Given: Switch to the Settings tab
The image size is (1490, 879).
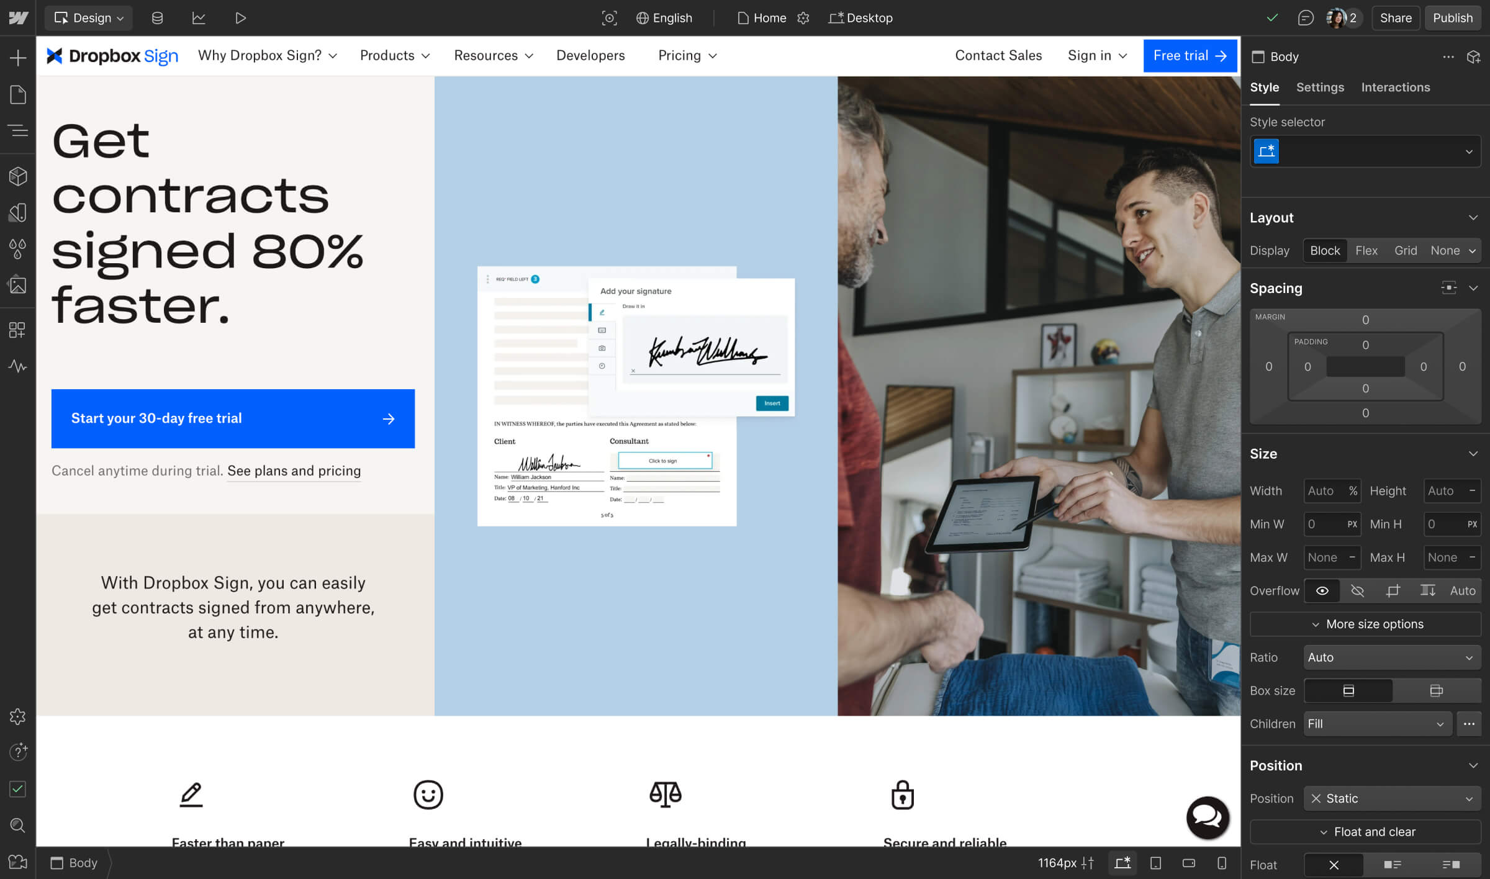Looking at the screenshot, I should pyautogui.click(x=1320, y=87).
